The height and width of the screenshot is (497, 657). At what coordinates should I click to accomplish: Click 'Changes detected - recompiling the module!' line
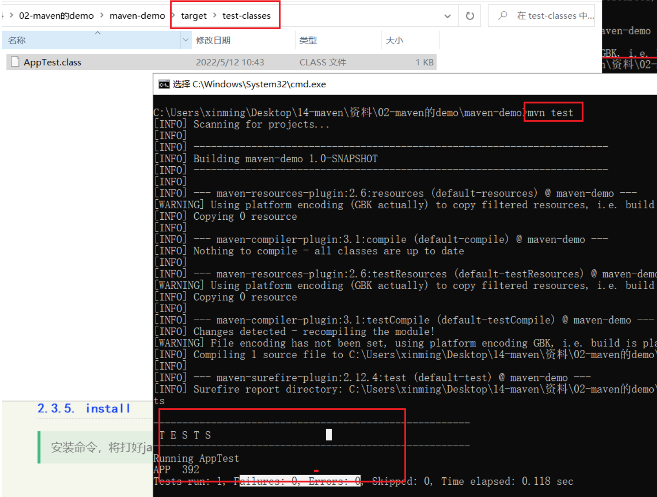(314, 332)
